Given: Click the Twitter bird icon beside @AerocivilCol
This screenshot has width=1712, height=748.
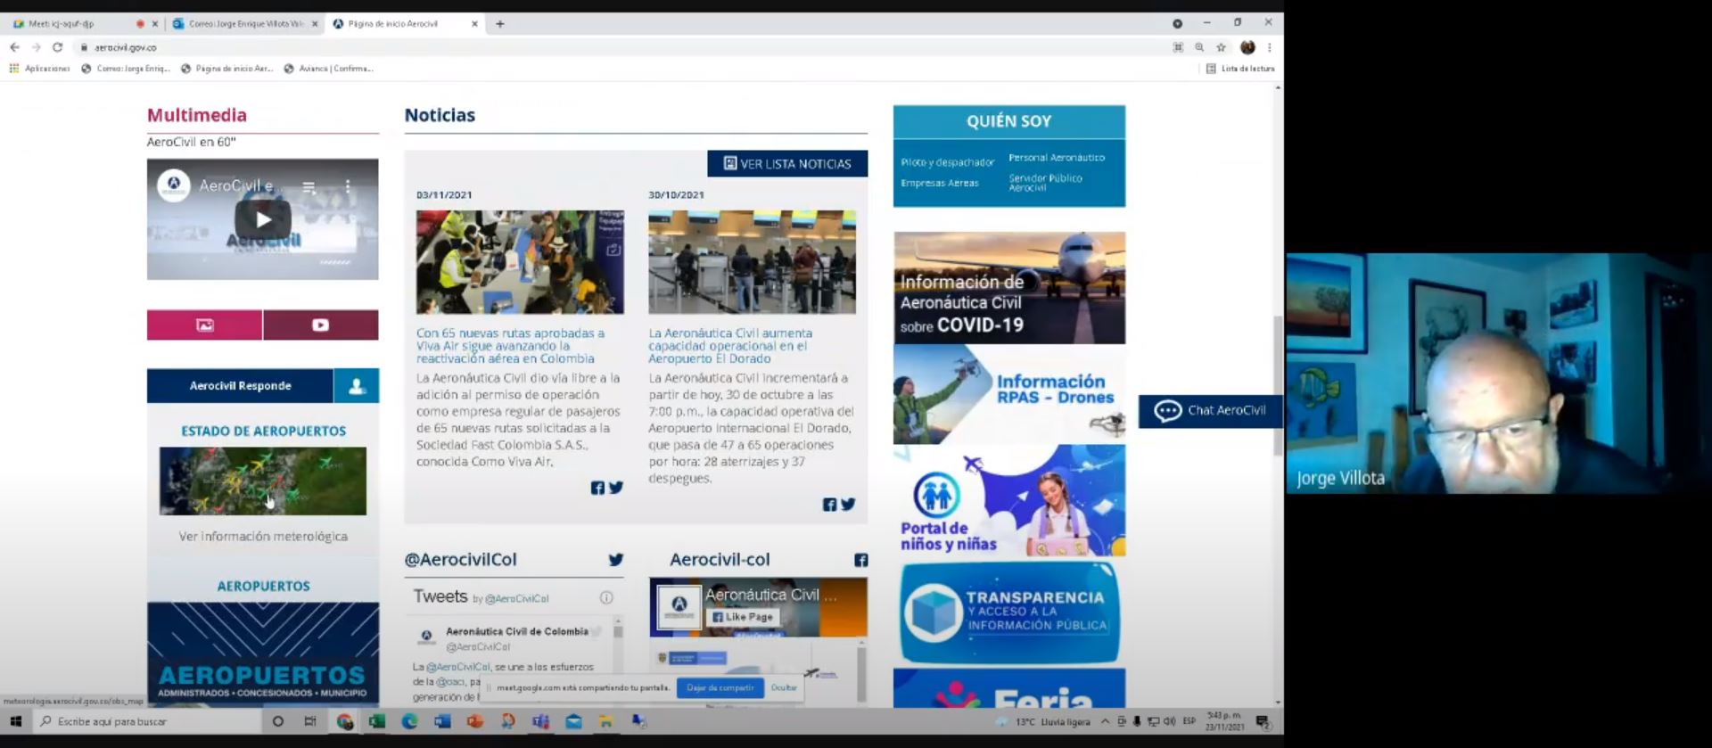Looking at the screenshot, I should click(615, 560).
